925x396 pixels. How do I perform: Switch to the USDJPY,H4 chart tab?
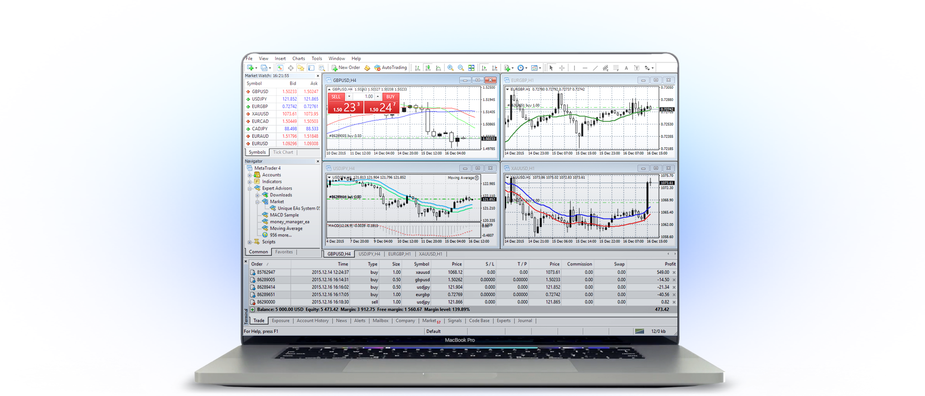(369, 254)
